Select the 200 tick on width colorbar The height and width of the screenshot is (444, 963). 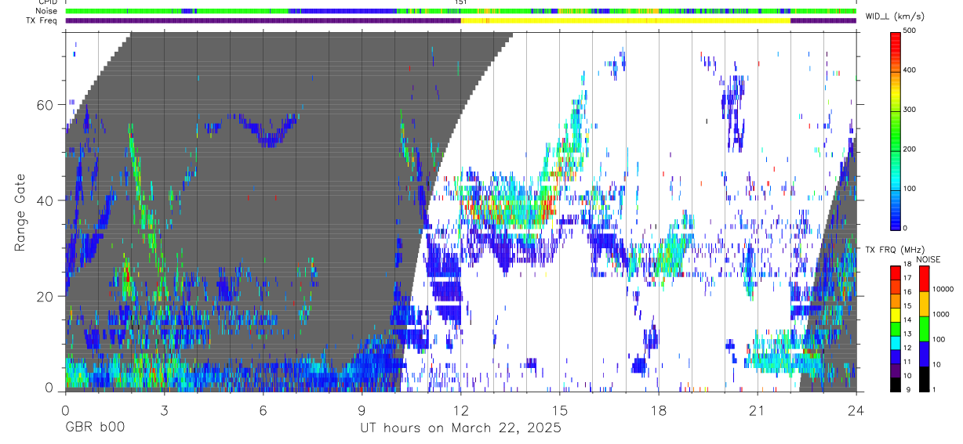click(x=910, y=149)
